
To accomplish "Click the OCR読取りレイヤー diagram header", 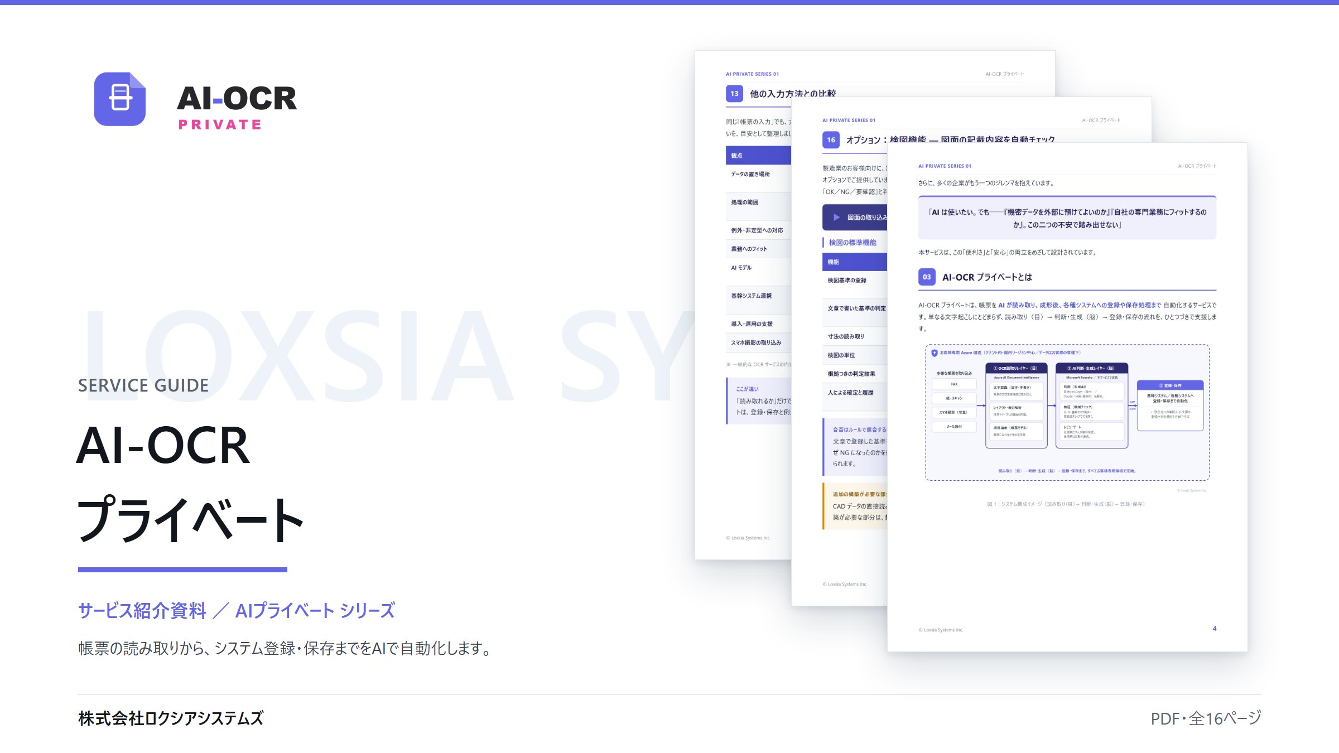I will click(1016, 369).
